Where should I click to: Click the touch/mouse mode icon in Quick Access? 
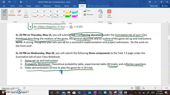[21, 2]
